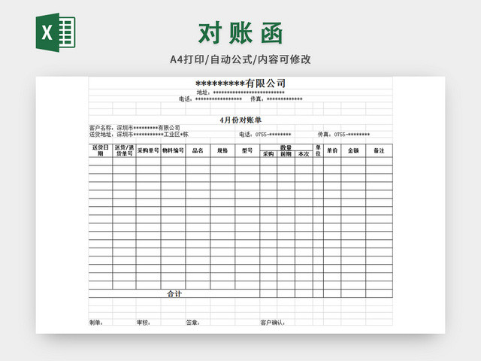The image size is (481, 361).
Task: Click the 送货日期 column header
Action: click(x=101, y=150)
